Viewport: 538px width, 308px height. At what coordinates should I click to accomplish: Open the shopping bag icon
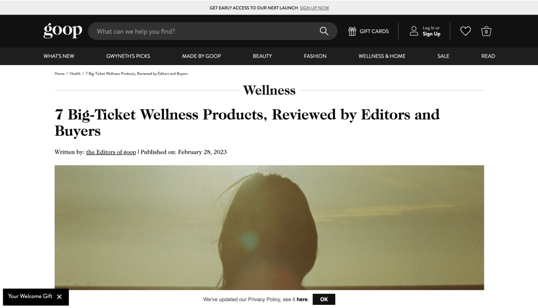pyautogui.click(x=486, y=31)
